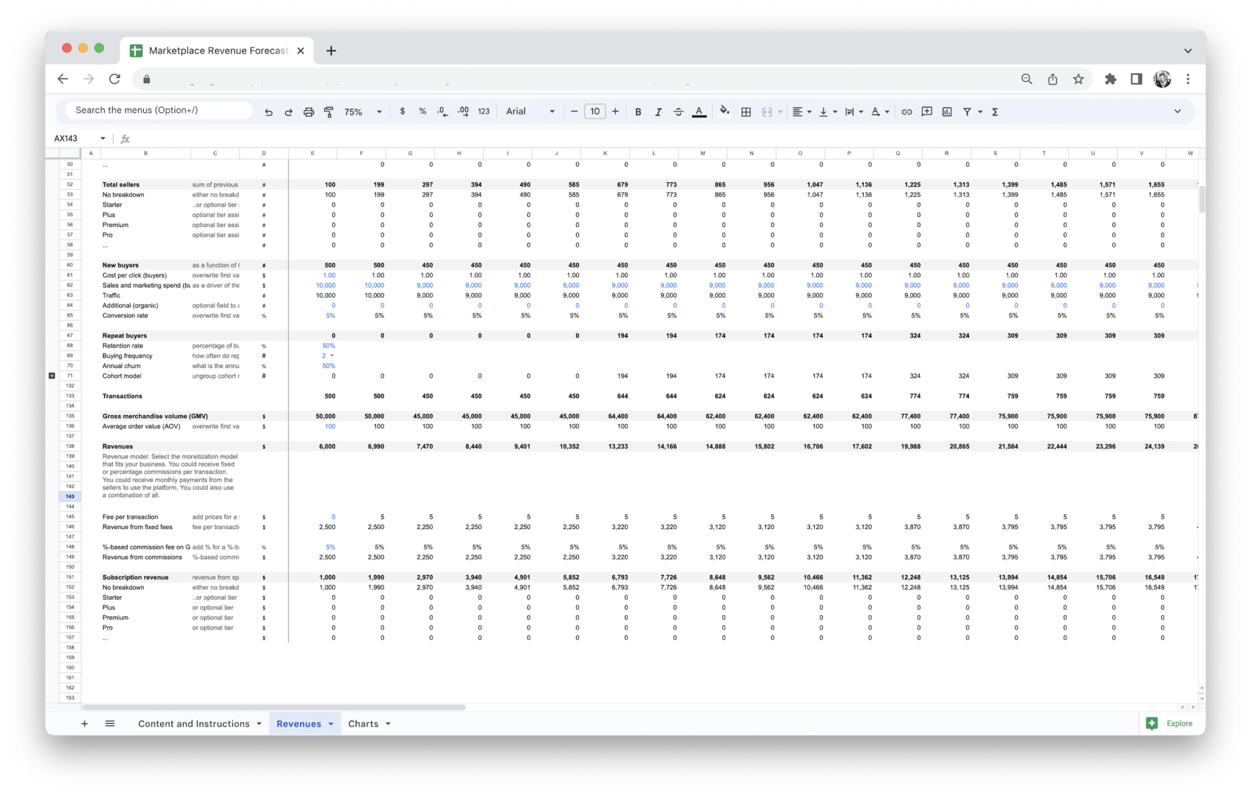The height and width of the screenshot is (795, 1251).
Task: Add a new sheet
Action: coord(84,723)
